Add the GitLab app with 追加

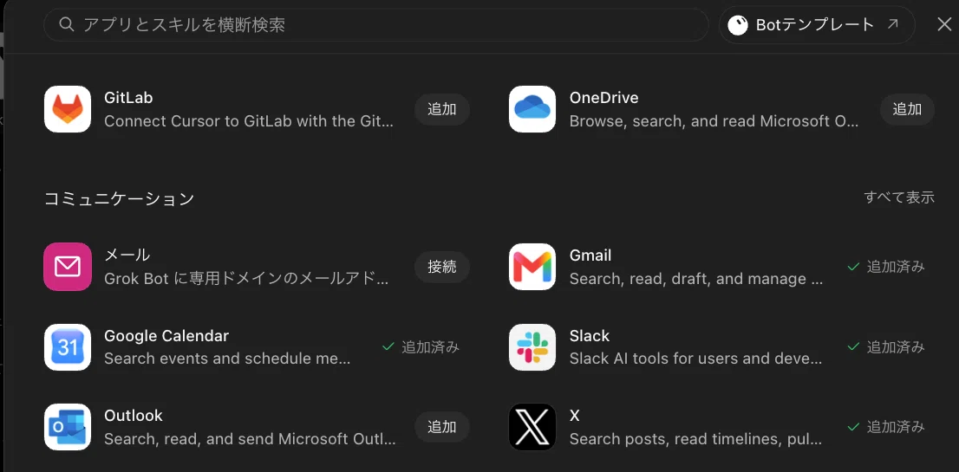(442, 109)
